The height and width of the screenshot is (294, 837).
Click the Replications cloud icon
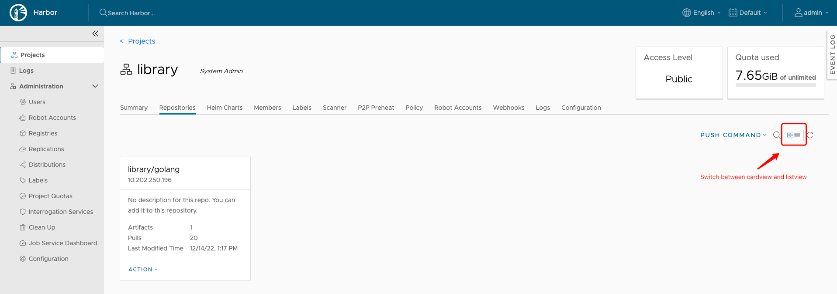click(x=23, y=149)
